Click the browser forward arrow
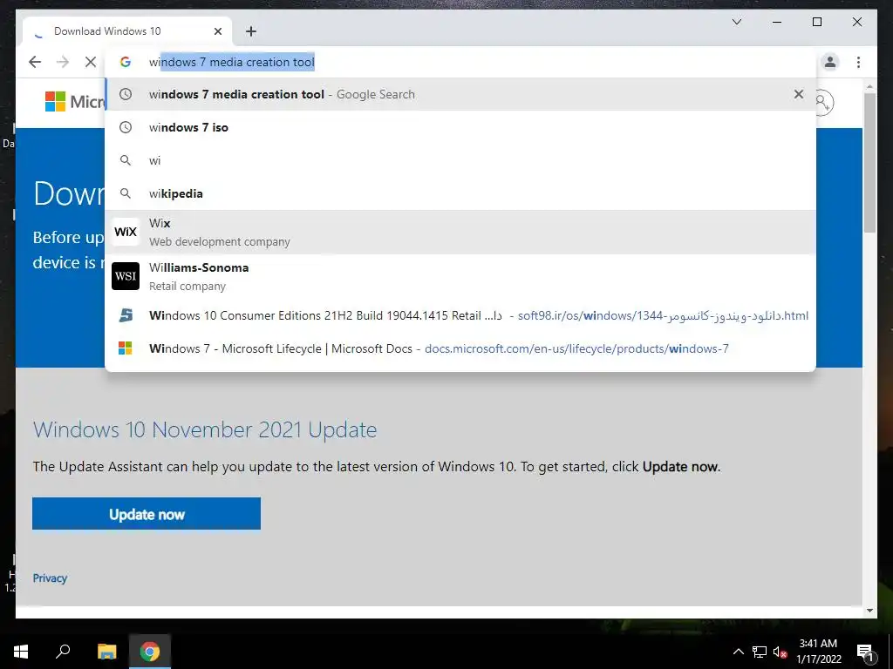This screenshot has height=669, width=893. coord(63,62)
